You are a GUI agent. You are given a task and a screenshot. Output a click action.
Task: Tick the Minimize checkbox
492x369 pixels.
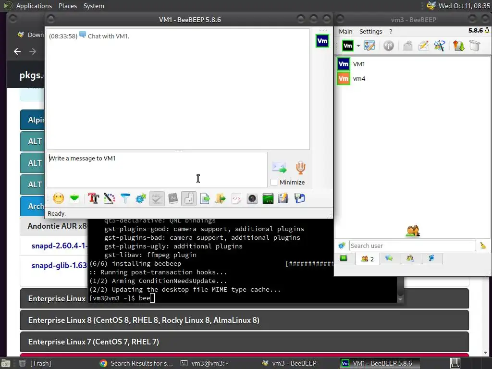[x=274, y=182]
